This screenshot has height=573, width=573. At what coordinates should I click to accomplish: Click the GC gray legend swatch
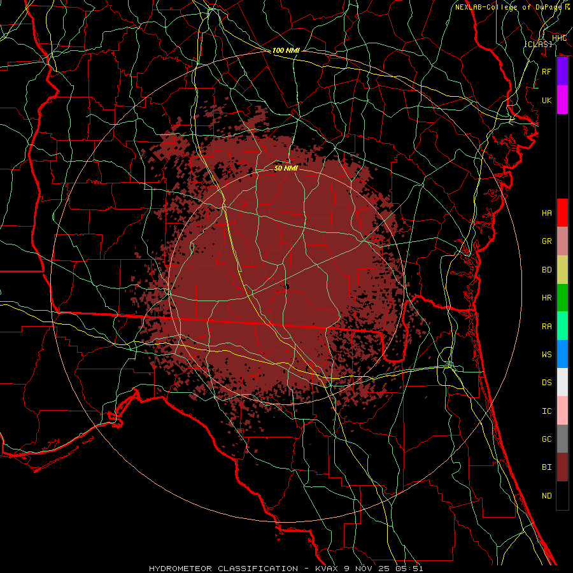coord(562,439)
